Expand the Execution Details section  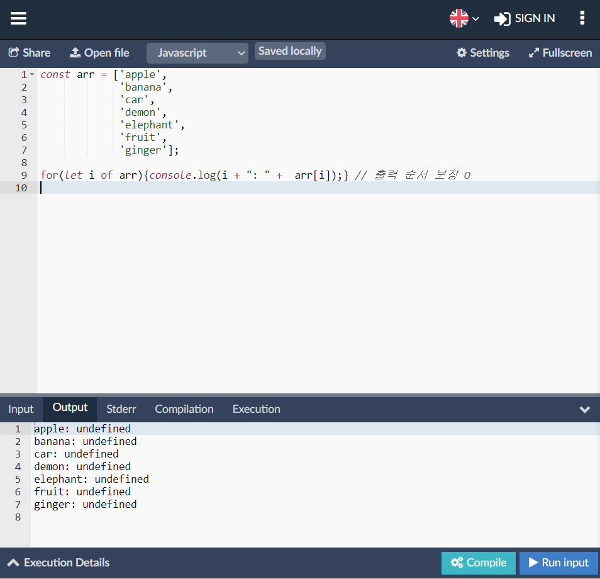(x=58, y=563)
